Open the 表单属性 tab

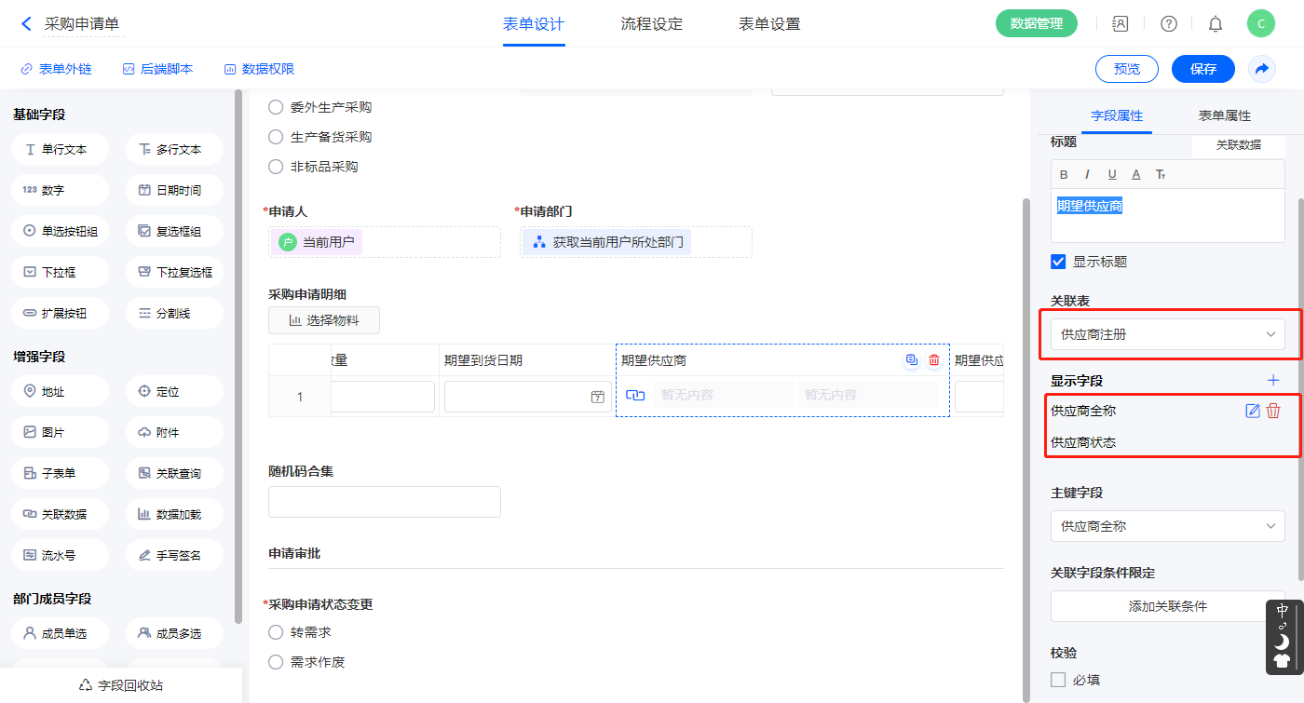pos(1224,115)
